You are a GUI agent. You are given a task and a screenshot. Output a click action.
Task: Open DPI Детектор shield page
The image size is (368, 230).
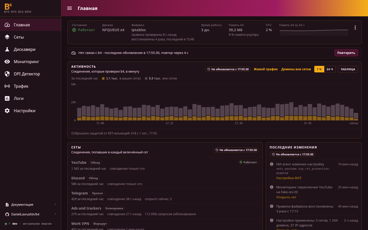point(31,74)
